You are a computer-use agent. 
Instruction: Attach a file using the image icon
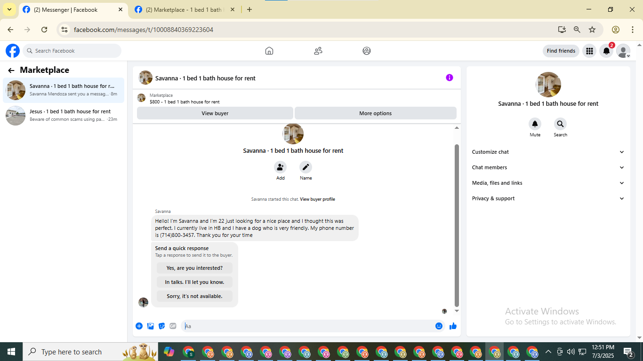(151, 326)
